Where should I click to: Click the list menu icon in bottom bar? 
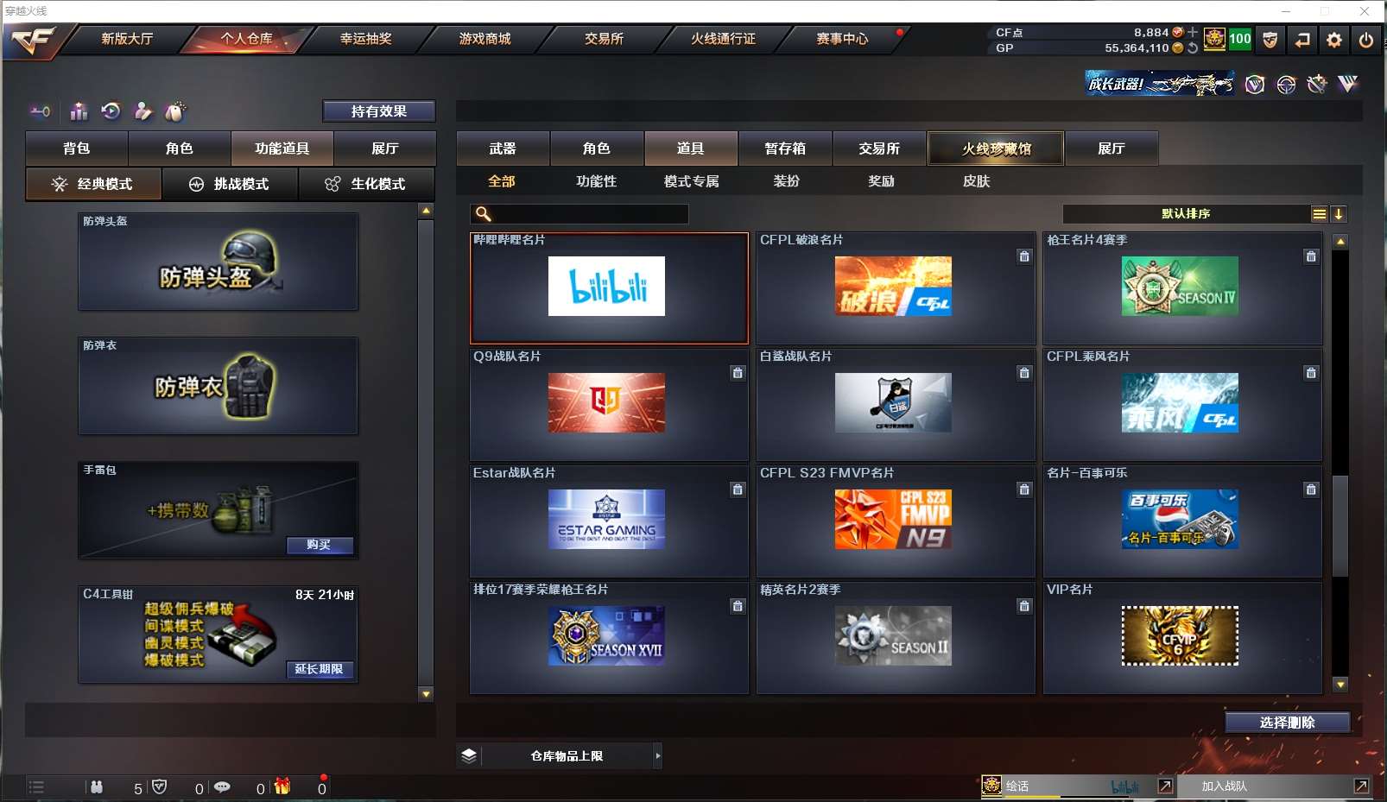click(35, 787)
